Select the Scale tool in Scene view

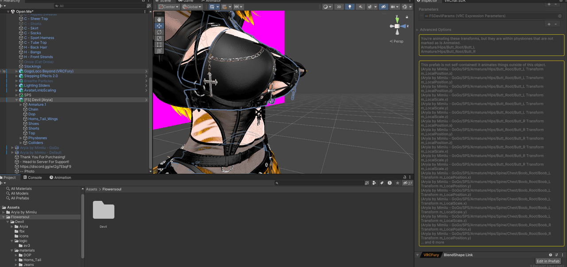[159, 38]
